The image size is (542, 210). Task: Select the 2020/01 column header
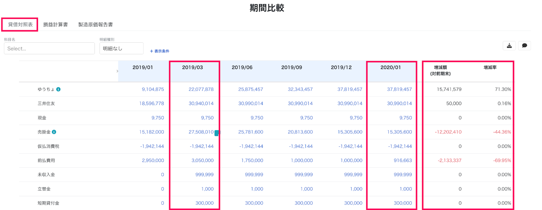[391, 67]
